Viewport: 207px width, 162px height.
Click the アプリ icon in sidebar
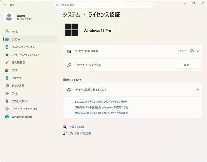point(7,70)
